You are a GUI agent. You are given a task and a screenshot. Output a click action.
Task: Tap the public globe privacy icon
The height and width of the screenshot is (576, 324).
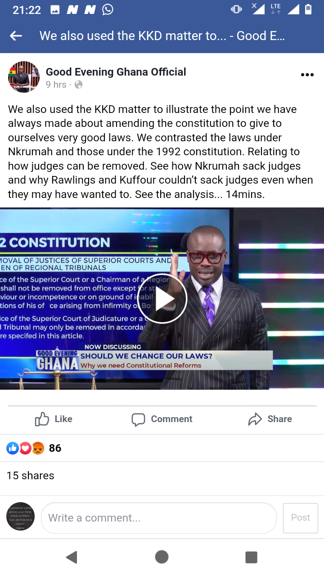pos(78,85)
